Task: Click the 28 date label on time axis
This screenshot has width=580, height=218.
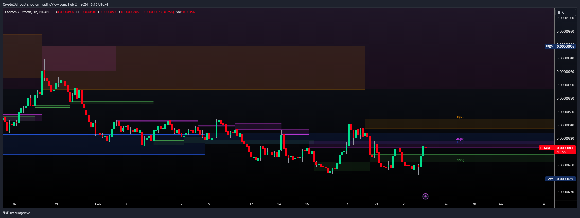Action: pyautogui.click(x=474, y=204)
